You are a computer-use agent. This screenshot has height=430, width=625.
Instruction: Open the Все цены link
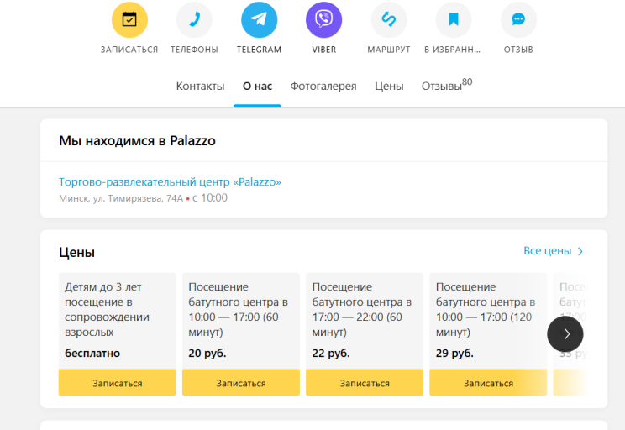click(x=553, y=250)
